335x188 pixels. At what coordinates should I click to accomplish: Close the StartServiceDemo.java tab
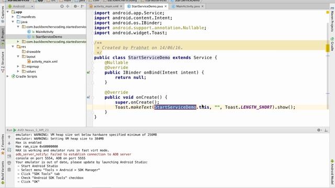coord(165,6)
